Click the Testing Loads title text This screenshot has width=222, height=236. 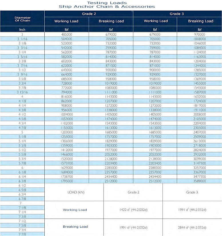107,3
